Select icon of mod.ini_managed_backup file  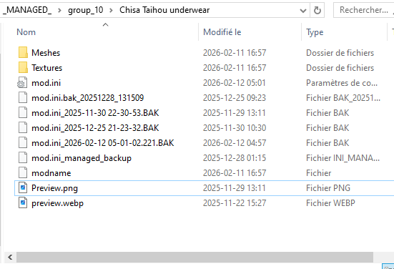tap(23, 158)
